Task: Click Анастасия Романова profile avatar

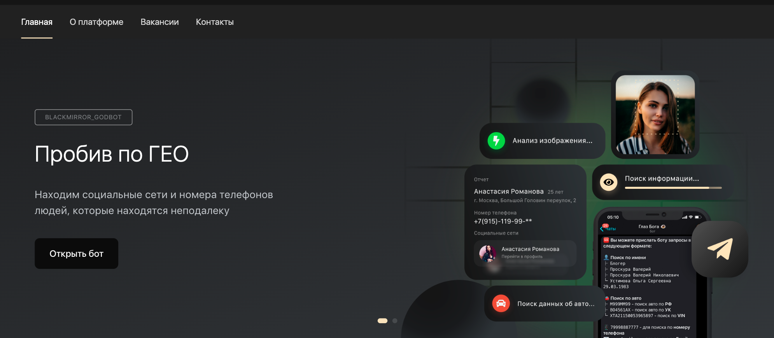Action: pos(487,253)
